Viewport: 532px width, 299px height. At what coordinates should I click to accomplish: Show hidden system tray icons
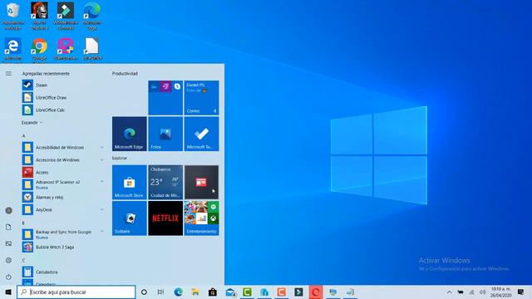pyautogui.click(x=449, y=292)
